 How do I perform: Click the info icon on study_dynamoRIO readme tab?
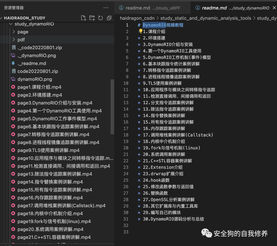coord(198,8)
